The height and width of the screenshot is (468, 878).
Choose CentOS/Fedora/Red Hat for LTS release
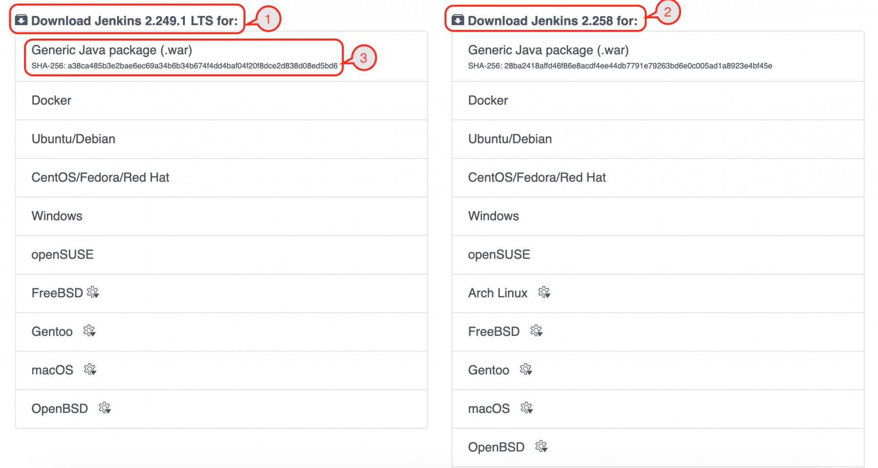coord(100,177)
